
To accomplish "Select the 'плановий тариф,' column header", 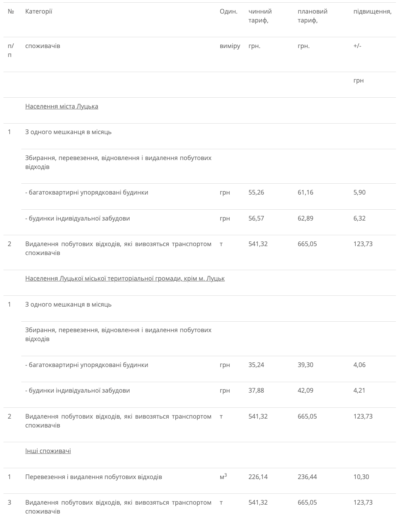I will pos(312,16).
